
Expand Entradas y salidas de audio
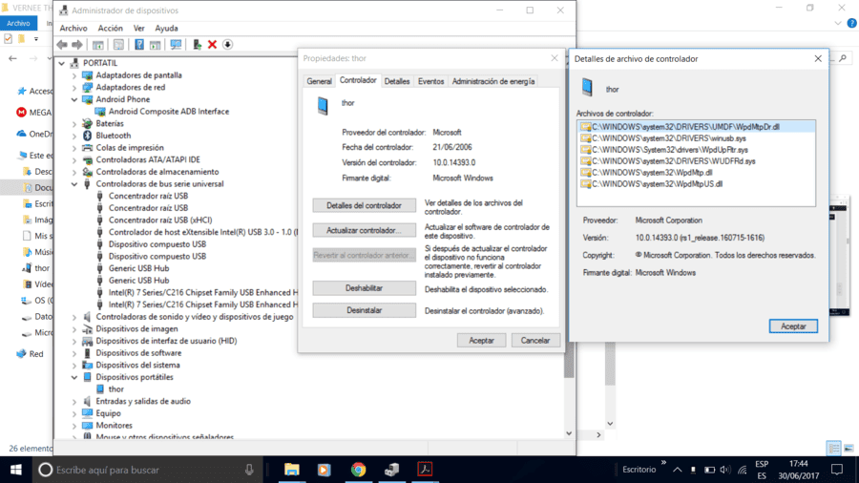[x=74, y=401]
